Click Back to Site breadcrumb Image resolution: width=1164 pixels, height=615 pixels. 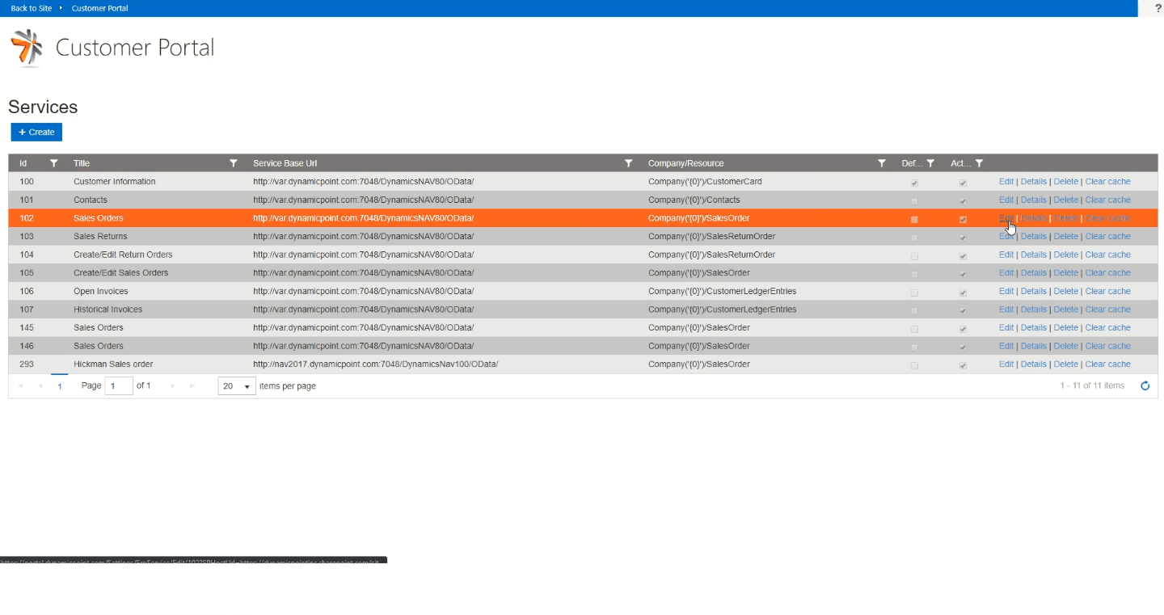[x=32, y=8]
